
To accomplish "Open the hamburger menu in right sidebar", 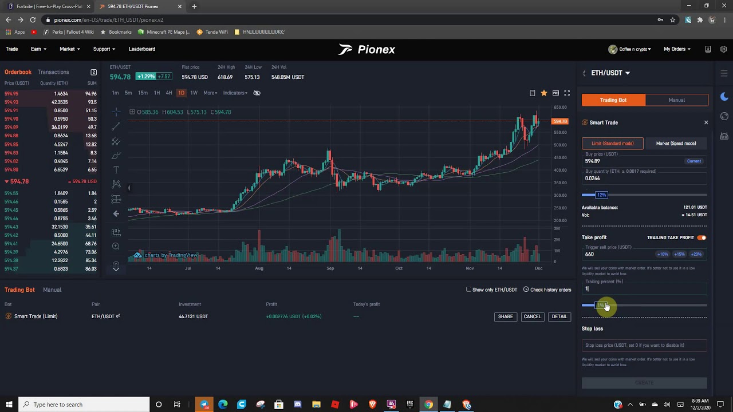I will (724, 73).
